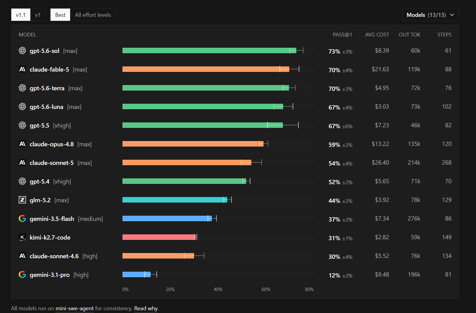Click the Anthropic logo beside claude-fable-5
Image resolution: width=476 pixels, height=313 pixels.
tap(22, 69)
